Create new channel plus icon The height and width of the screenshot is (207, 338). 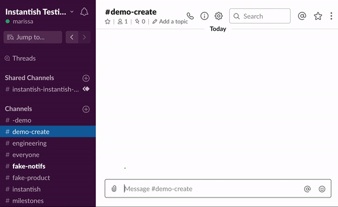click(x=86, y=109)
